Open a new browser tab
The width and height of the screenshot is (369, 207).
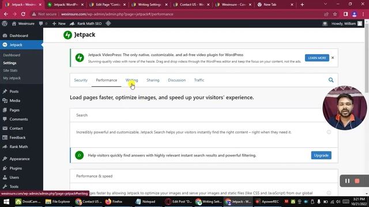302,5
